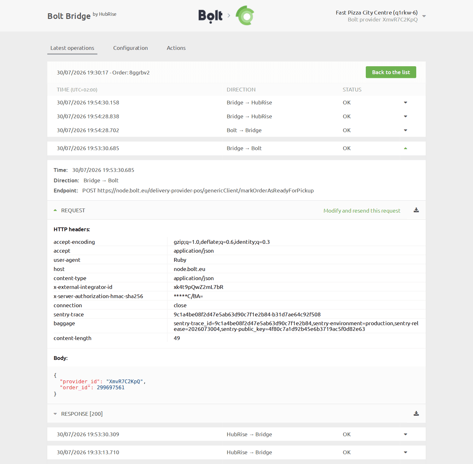Click the accept-encoding header value
This screenshot has width=473, height=464.
[x=222, y=242]
